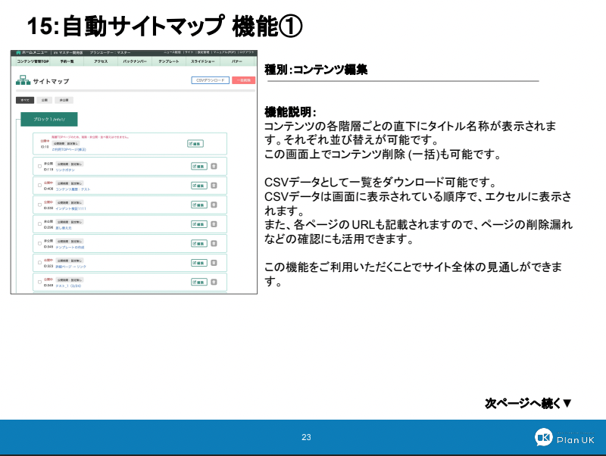Open the 詳細ページ → リンク link
This screenshot has height=456, width=606.
pyautogui.click(x=70, y=267)
